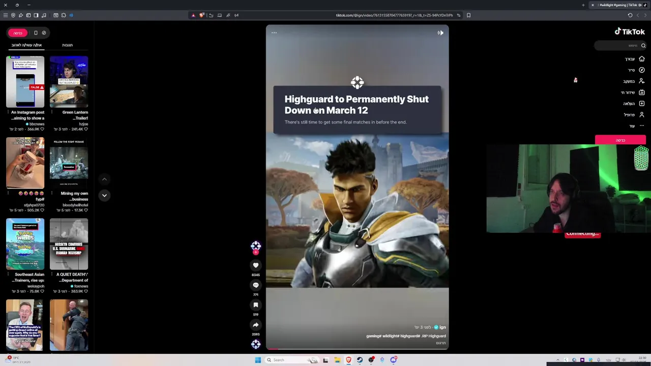Click the pin icon in browser toolbar
The width and height of the screenshot is (651, 366).
21,15
